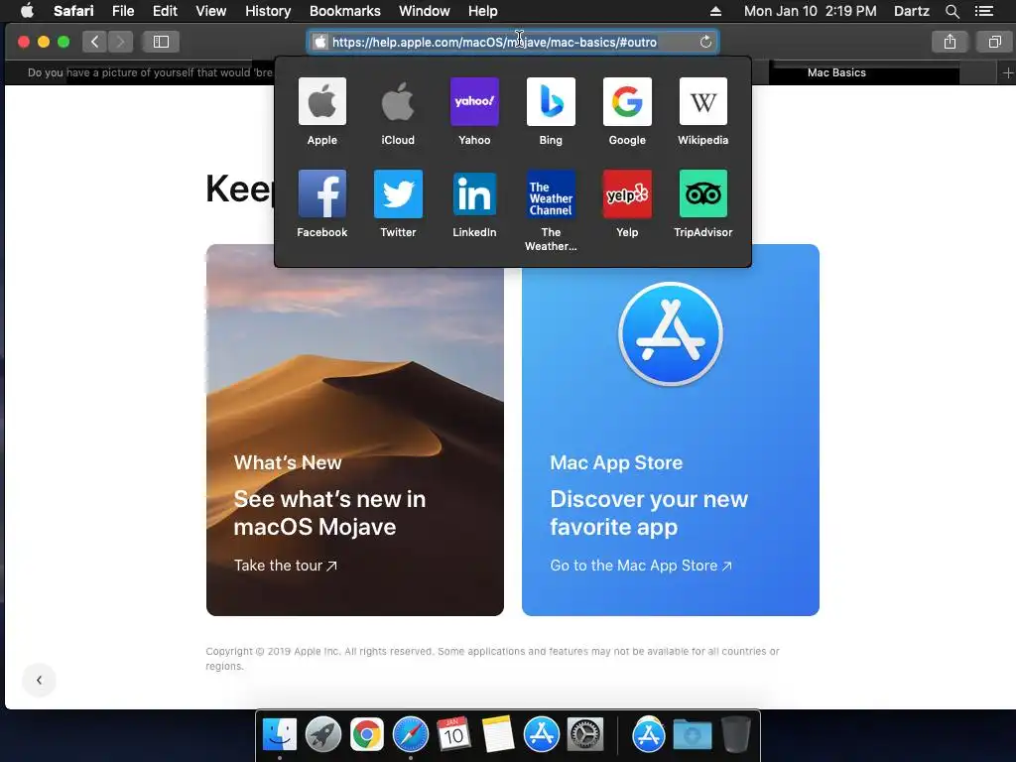The height and width of the screenshot is (762, 1016).
Task: Open the TripAdvisor favorite icon
Action: 703,193
